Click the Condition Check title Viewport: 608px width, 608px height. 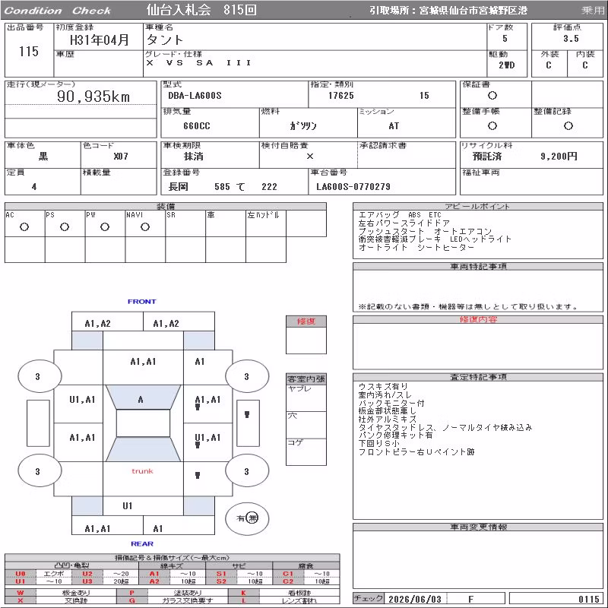(58, 11)
